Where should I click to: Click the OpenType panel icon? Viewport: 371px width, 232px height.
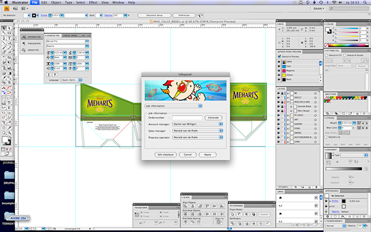click(23, 50)
